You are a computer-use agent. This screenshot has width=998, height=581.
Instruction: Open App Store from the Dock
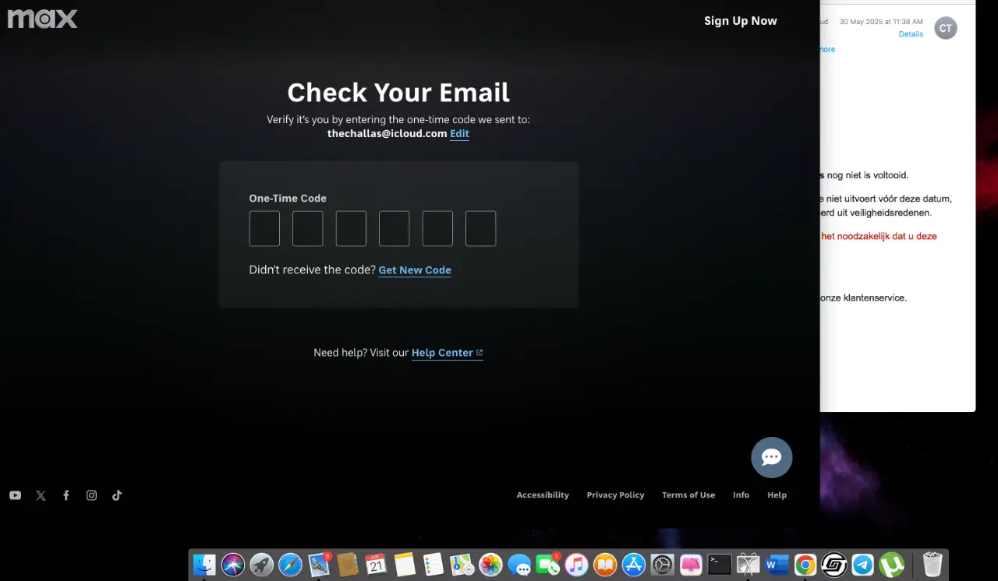(x=634, y=564)
